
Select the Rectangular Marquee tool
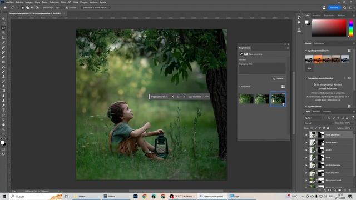tap(3, 23)
